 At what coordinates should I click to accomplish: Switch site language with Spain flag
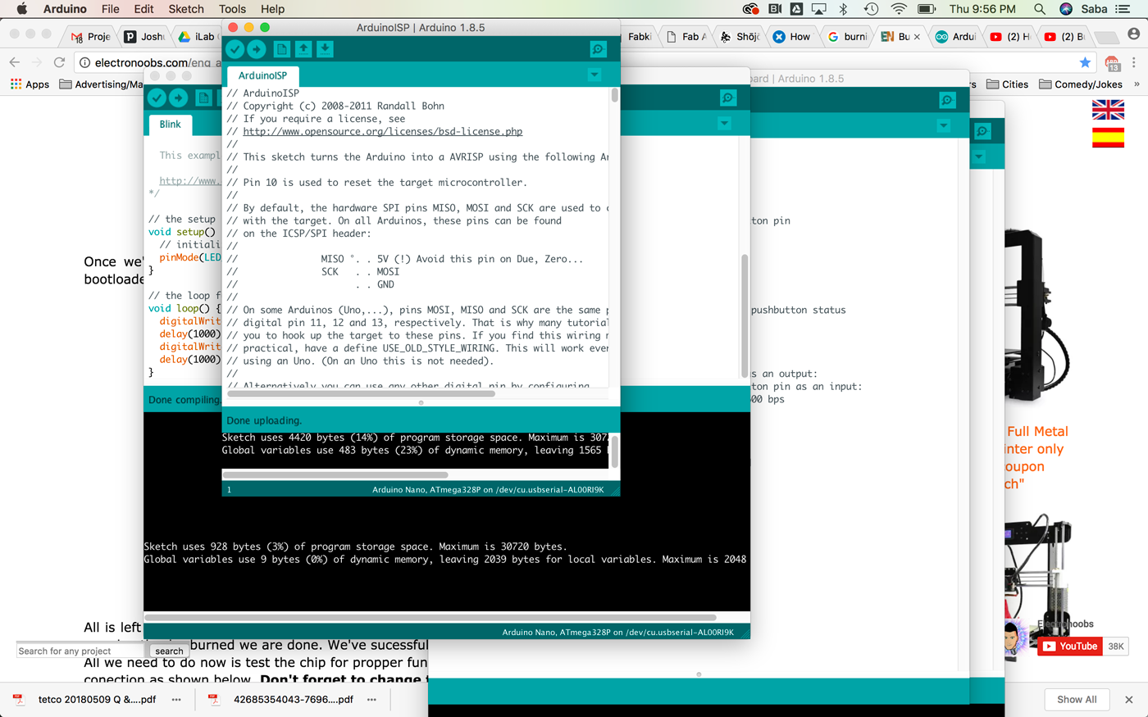point(1108,138)
